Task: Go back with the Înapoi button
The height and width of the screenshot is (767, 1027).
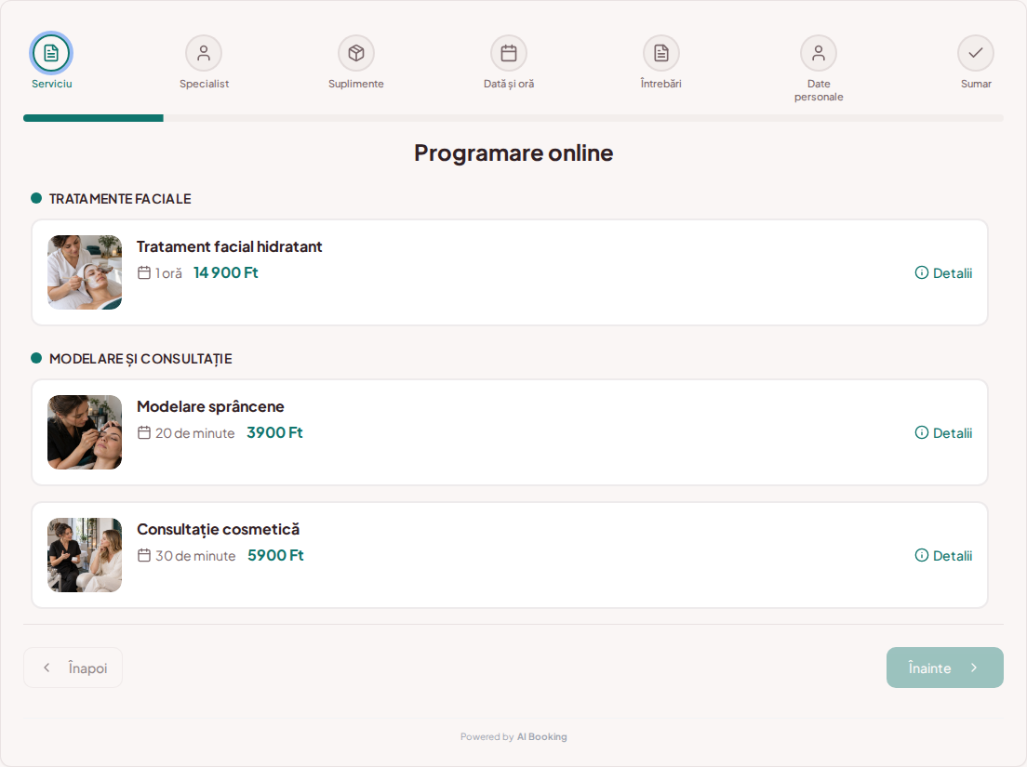Action: pos(73,668)
